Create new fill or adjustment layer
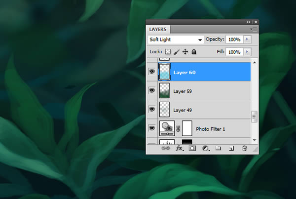The image size is (296, 199). click(x=205, y=148)
